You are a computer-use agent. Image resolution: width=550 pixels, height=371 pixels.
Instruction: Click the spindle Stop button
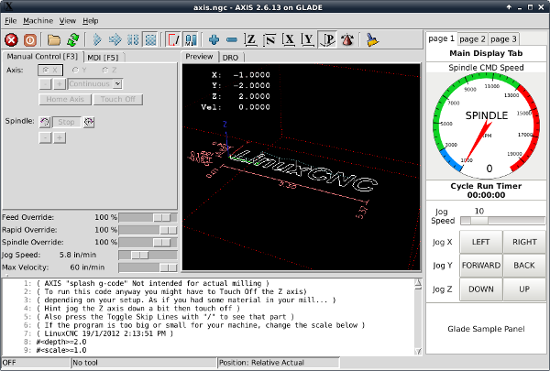point(66,122)
